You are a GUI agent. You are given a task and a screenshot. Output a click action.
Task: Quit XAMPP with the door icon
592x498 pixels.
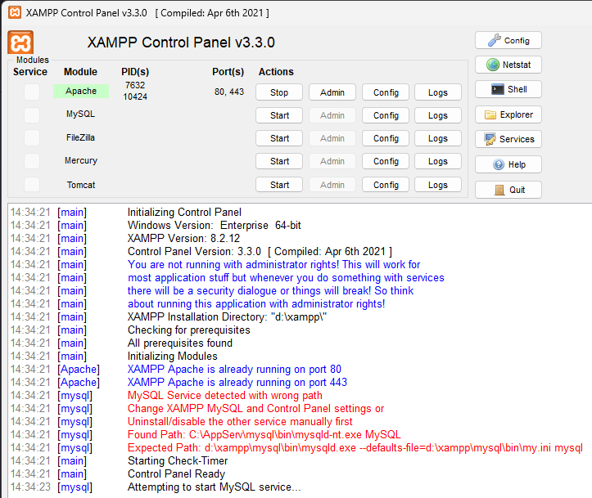pyautogui.click(x=508, y=190)
